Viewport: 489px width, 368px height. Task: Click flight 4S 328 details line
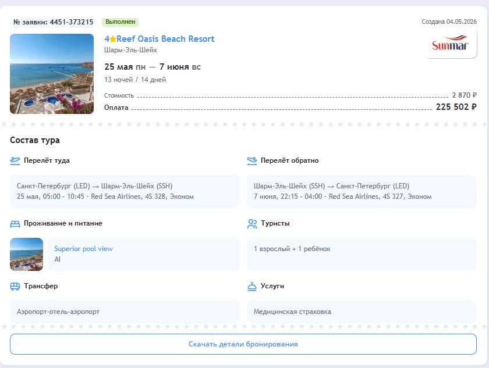[x=105, y=196]
